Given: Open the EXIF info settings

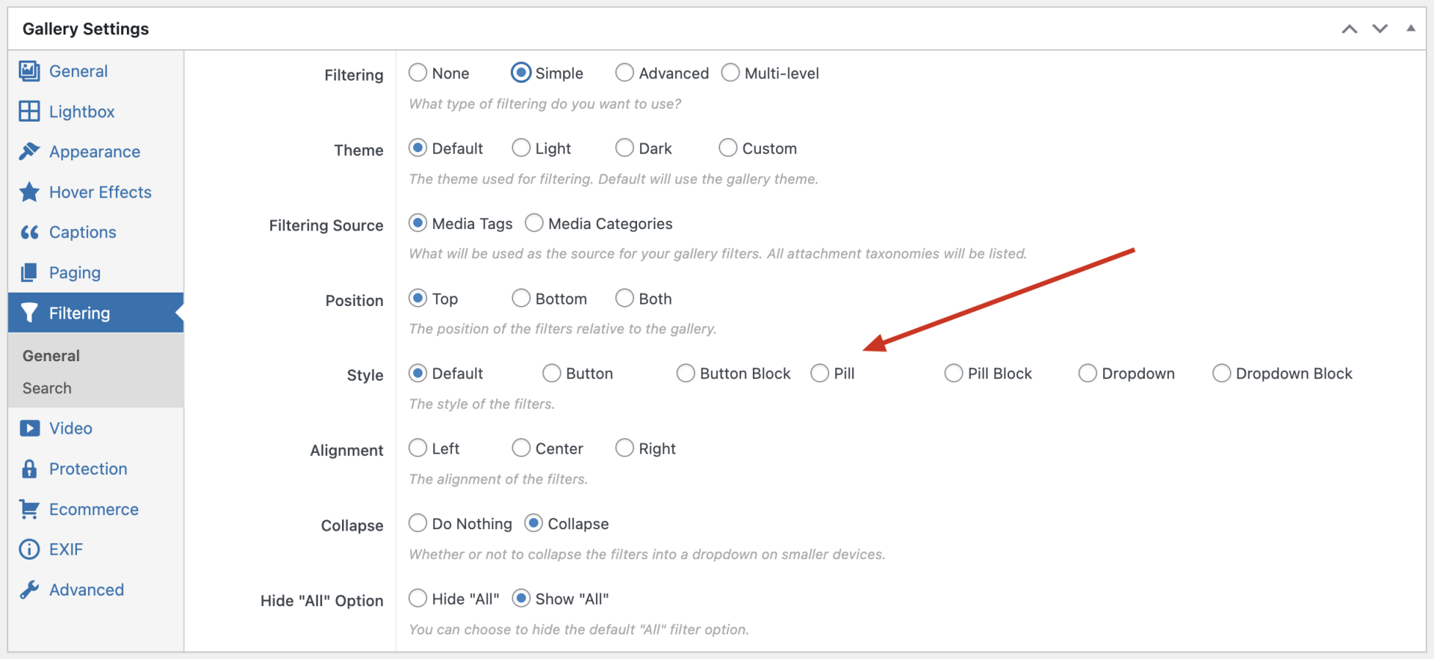Looking at the screenshot, I should (66, 549).
